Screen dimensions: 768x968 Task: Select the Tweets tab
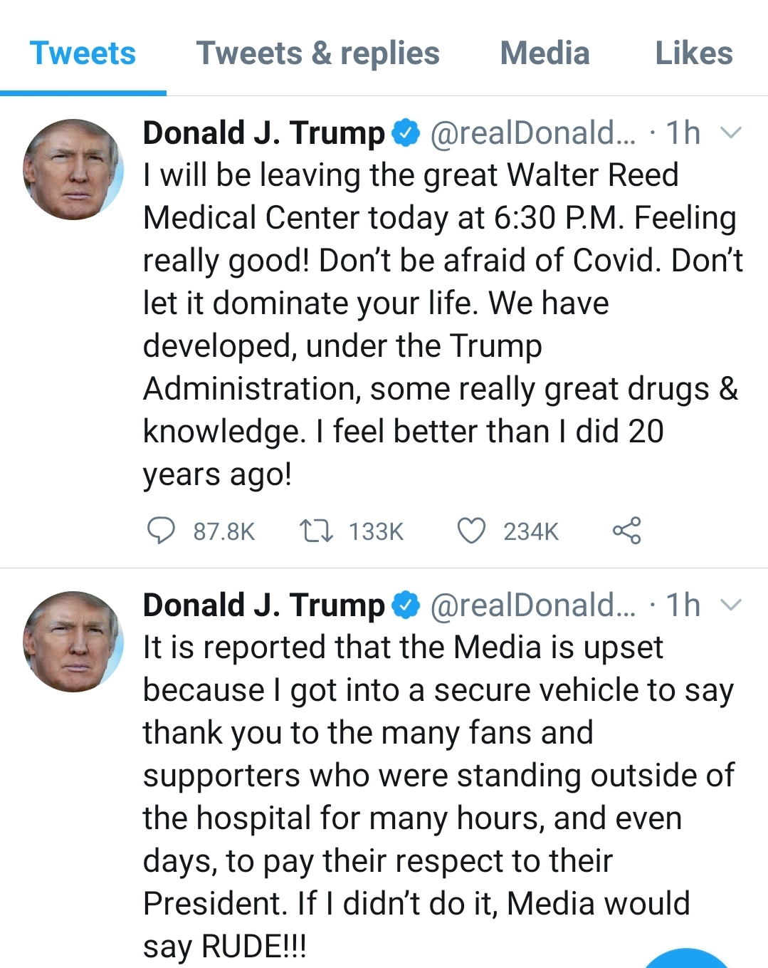click(83, 53)
